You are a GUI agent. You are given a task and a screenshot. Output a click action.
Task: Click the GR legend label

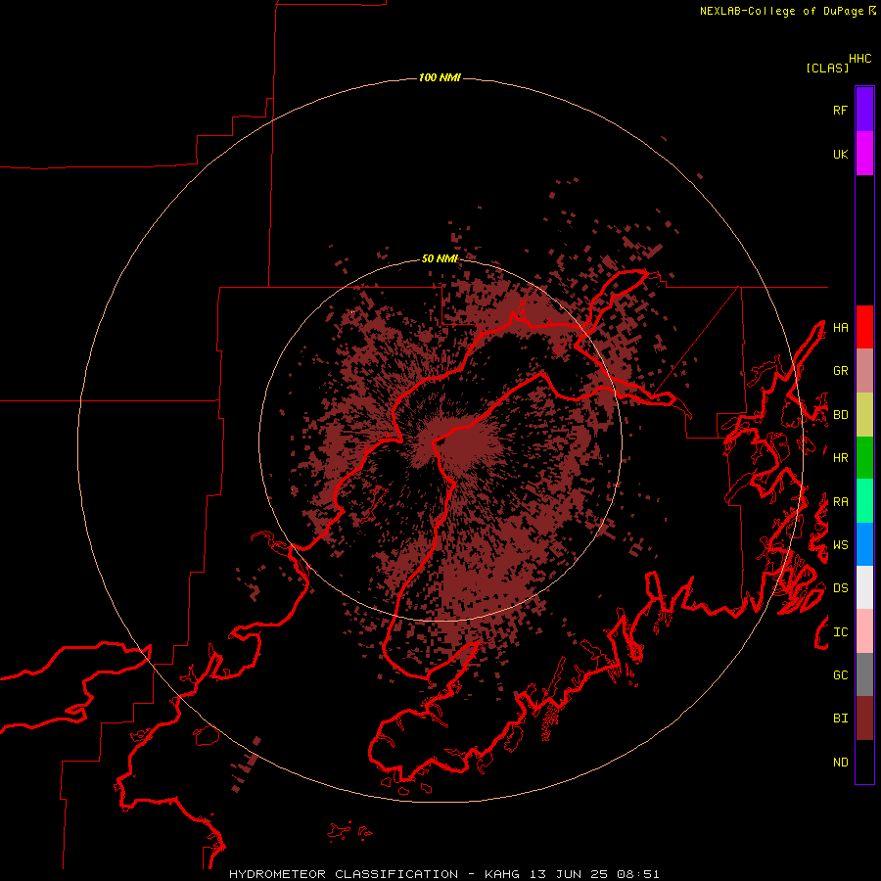(840, 371)
